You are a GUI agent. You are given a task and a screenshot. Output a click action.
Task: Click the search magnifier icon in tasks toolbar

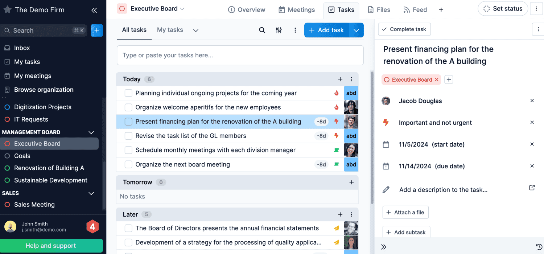pos(262,30)
